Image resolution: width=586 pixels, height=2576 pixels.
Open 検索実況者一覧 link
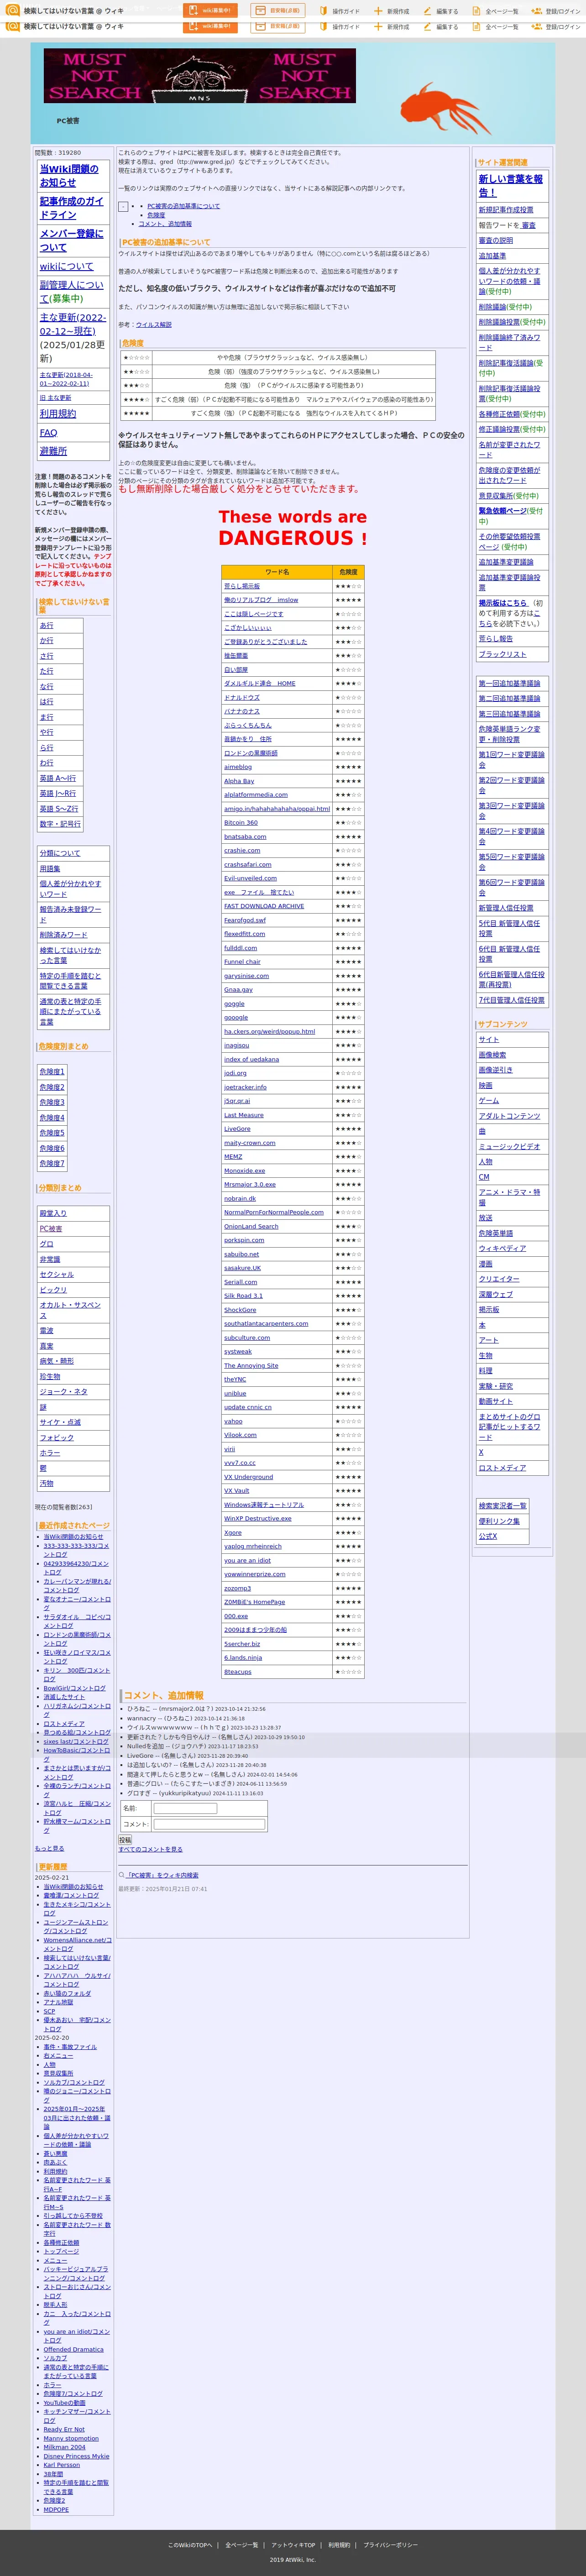tap(503, 1506)
